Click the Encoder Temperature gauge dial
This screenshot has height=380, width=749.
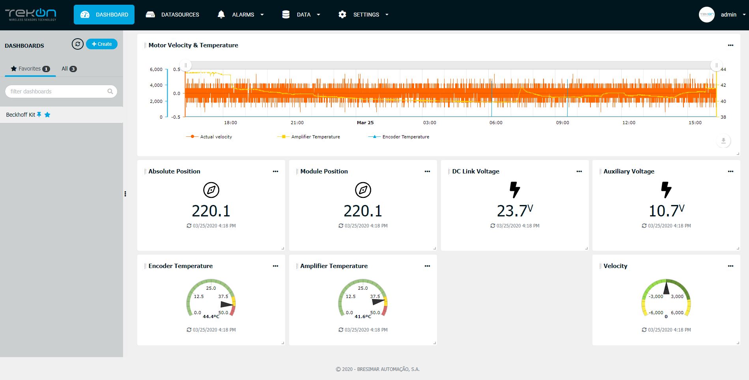(x=211, y=299)
